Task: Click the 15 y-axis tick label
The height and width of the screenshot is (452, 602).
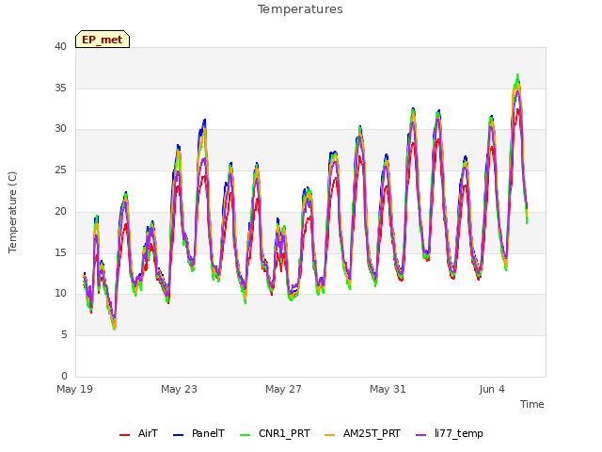Action: point(60,252)
